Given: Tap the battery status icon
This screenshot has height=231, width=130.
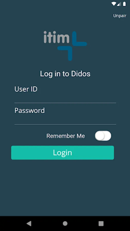Looking at the screenshot, I should (x=124, y=4).
